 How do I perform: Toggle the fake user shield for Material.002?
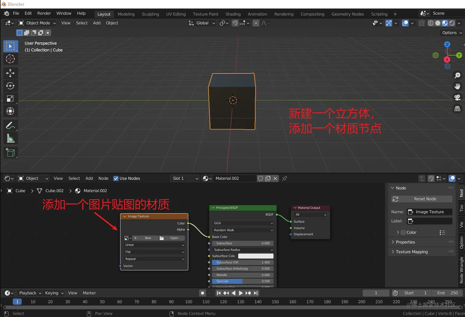(x=260, y=178)
